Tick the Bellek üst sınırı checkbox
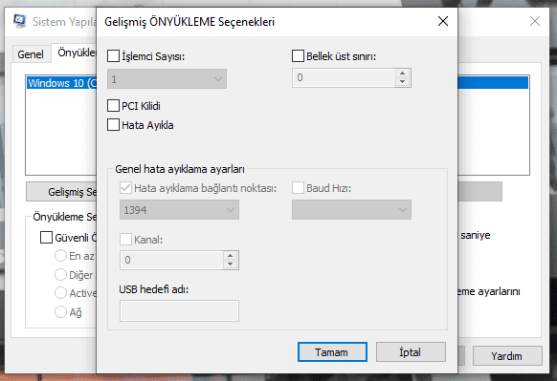 (298, 56)
